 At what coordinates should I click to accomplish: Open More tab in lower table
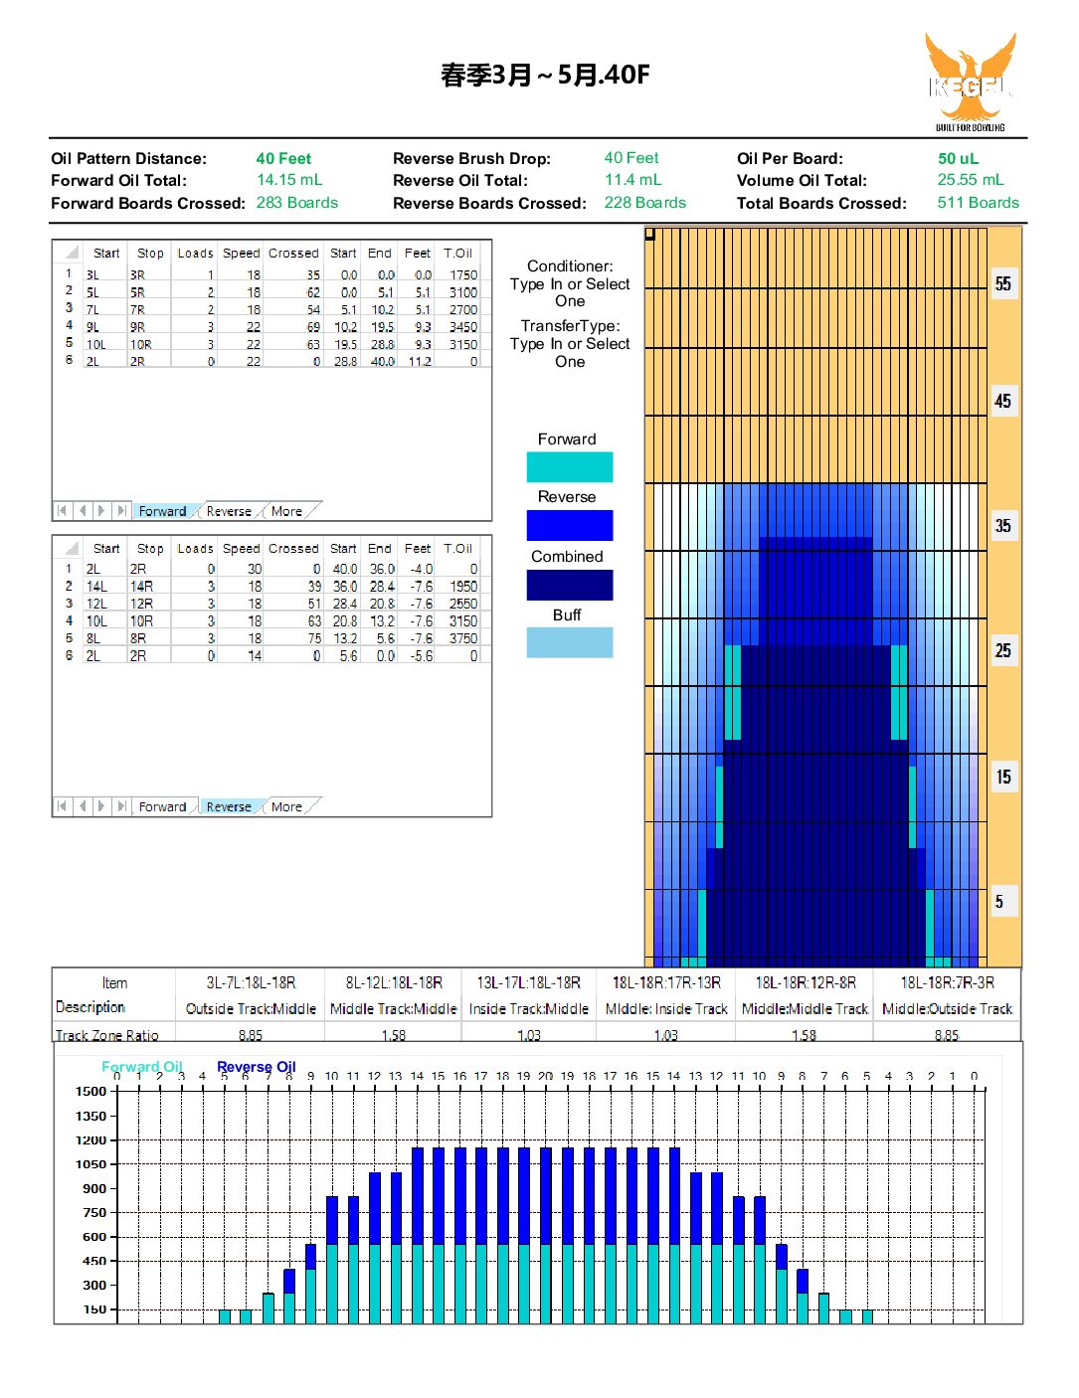point(286,806)
